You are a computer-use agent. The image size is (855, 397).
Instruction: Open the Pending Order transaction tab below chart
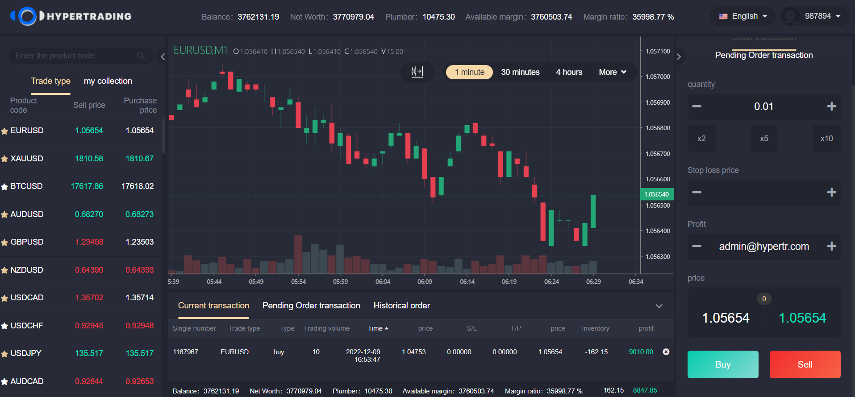point(311,306)
